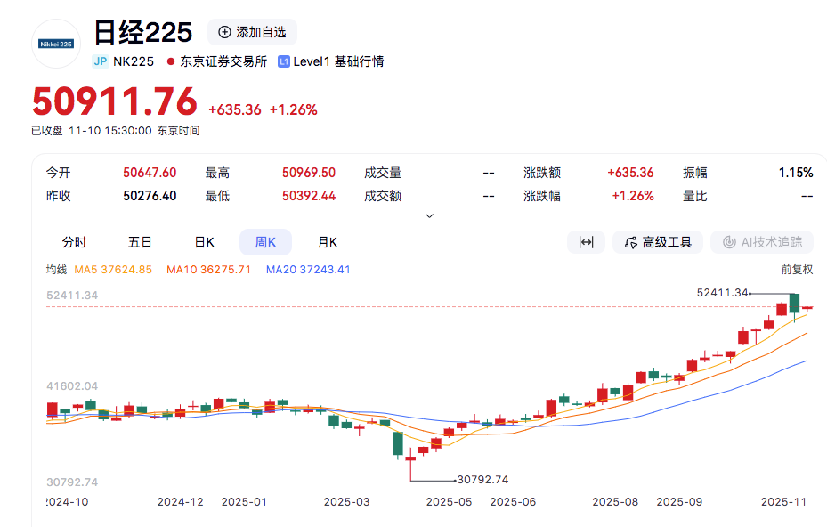
Task: Click the 52411.34 high price marker
Action: tap(723, 293)
